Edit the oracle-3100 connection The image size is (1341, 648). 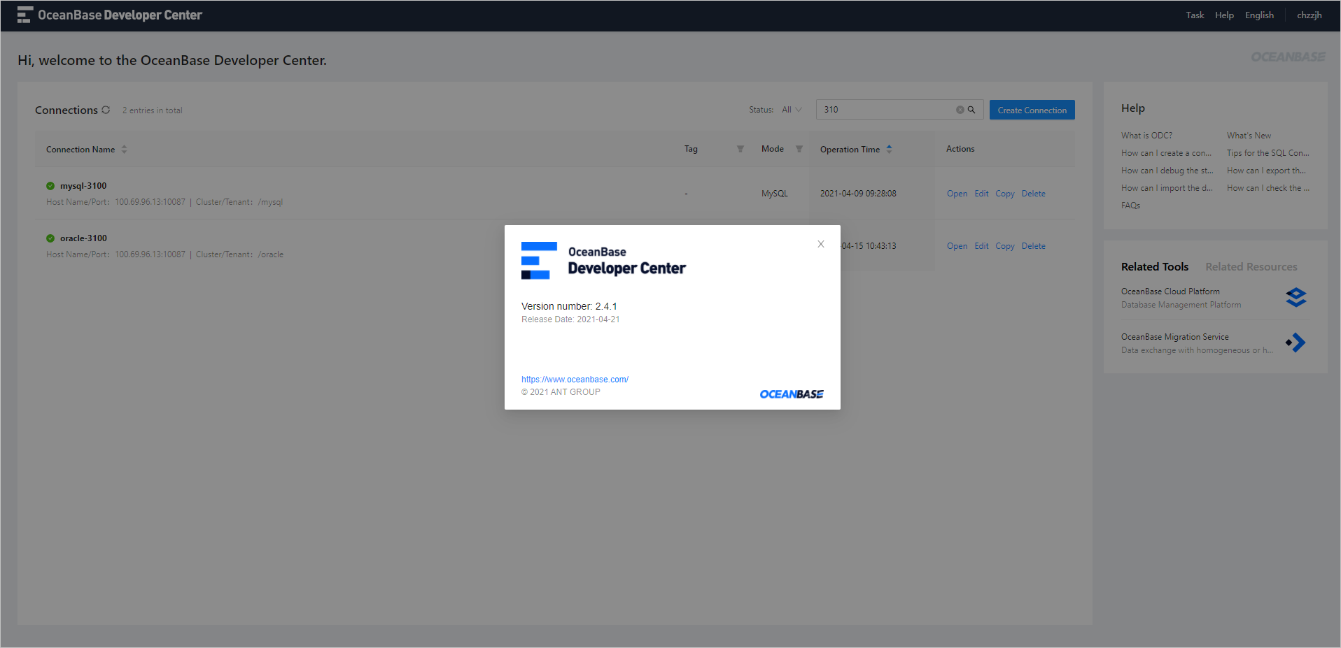click(981, 246)
